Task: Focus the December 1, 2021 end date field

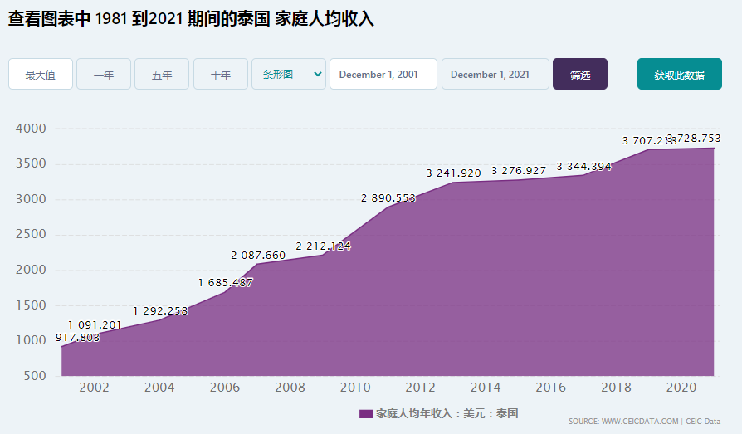Action: tap(495, 75)
